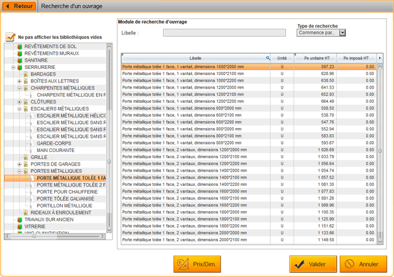Click the page icon of PORTE TÔLÉE GALVANISÉ
The width and height of the screenshot is (394, 277).
point(32,199)
